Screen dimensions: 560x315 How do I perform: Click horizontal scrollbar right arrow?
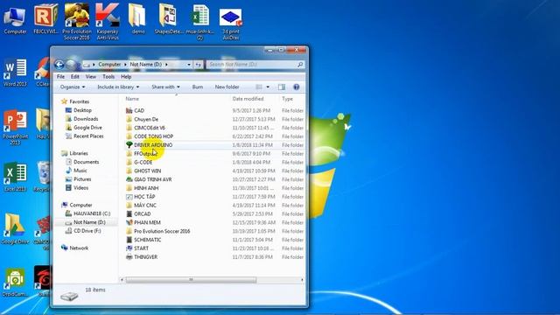[302, 280]
